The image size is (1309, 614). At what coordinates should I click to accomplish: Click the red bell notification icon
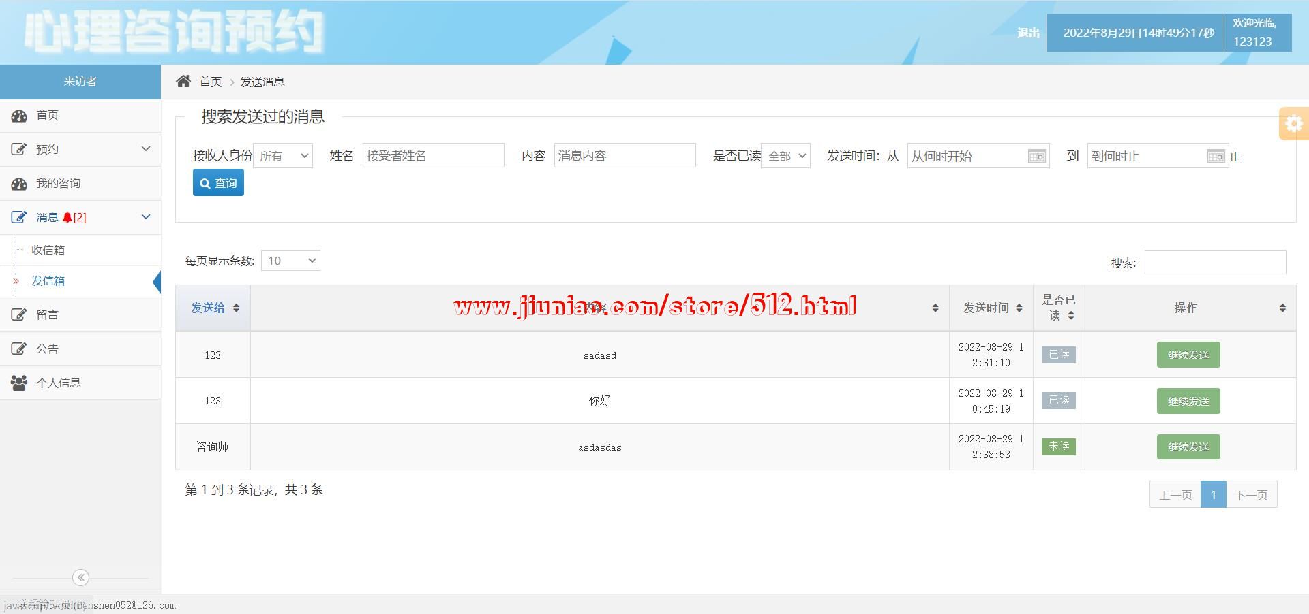click(x=67, y=218)
